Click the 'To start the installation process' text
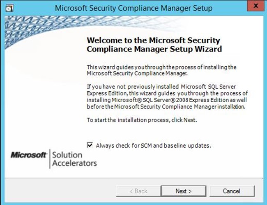The height and width of the screenshot is (205, 267). click(x=142, y=120)
